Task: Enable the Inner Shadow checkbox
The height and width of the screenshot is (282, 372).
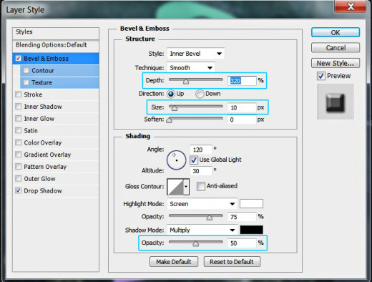Action: (19, 107)
